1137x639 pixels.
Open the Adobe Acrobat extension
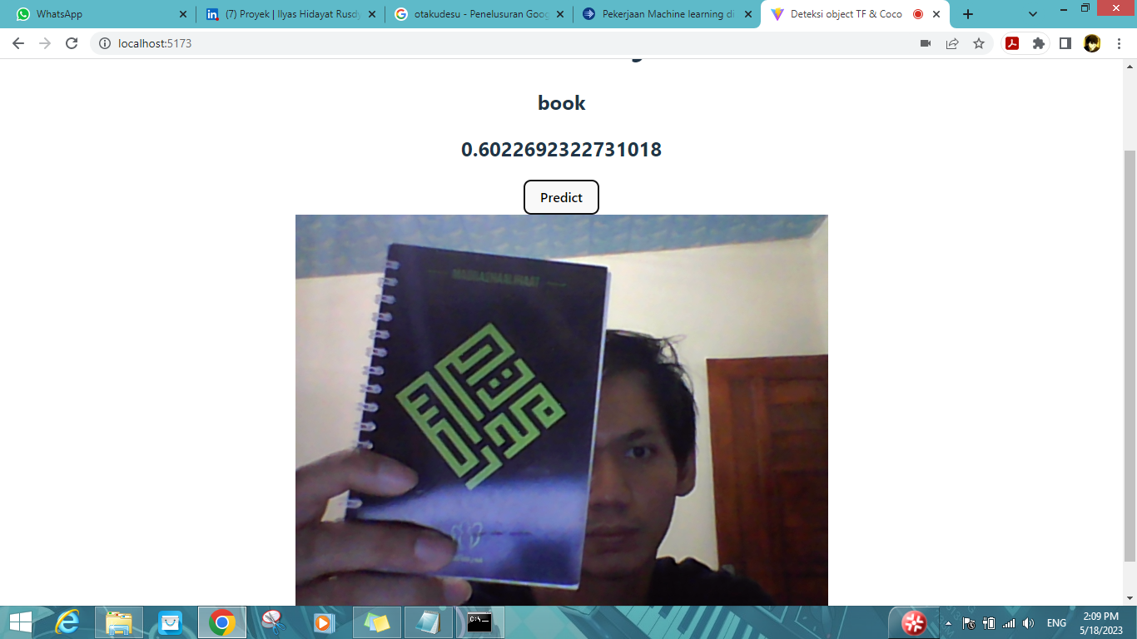(x=1012, y=43)
